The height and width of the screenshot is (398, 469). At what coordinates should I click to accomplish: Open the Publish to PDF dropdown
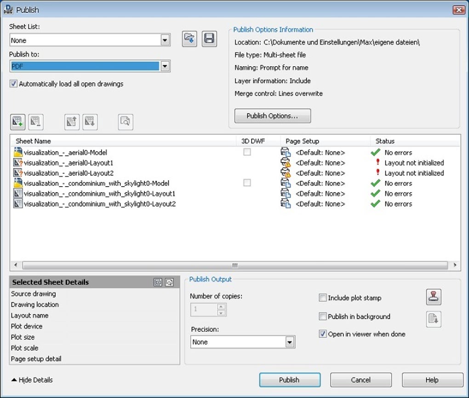[165, 66]
